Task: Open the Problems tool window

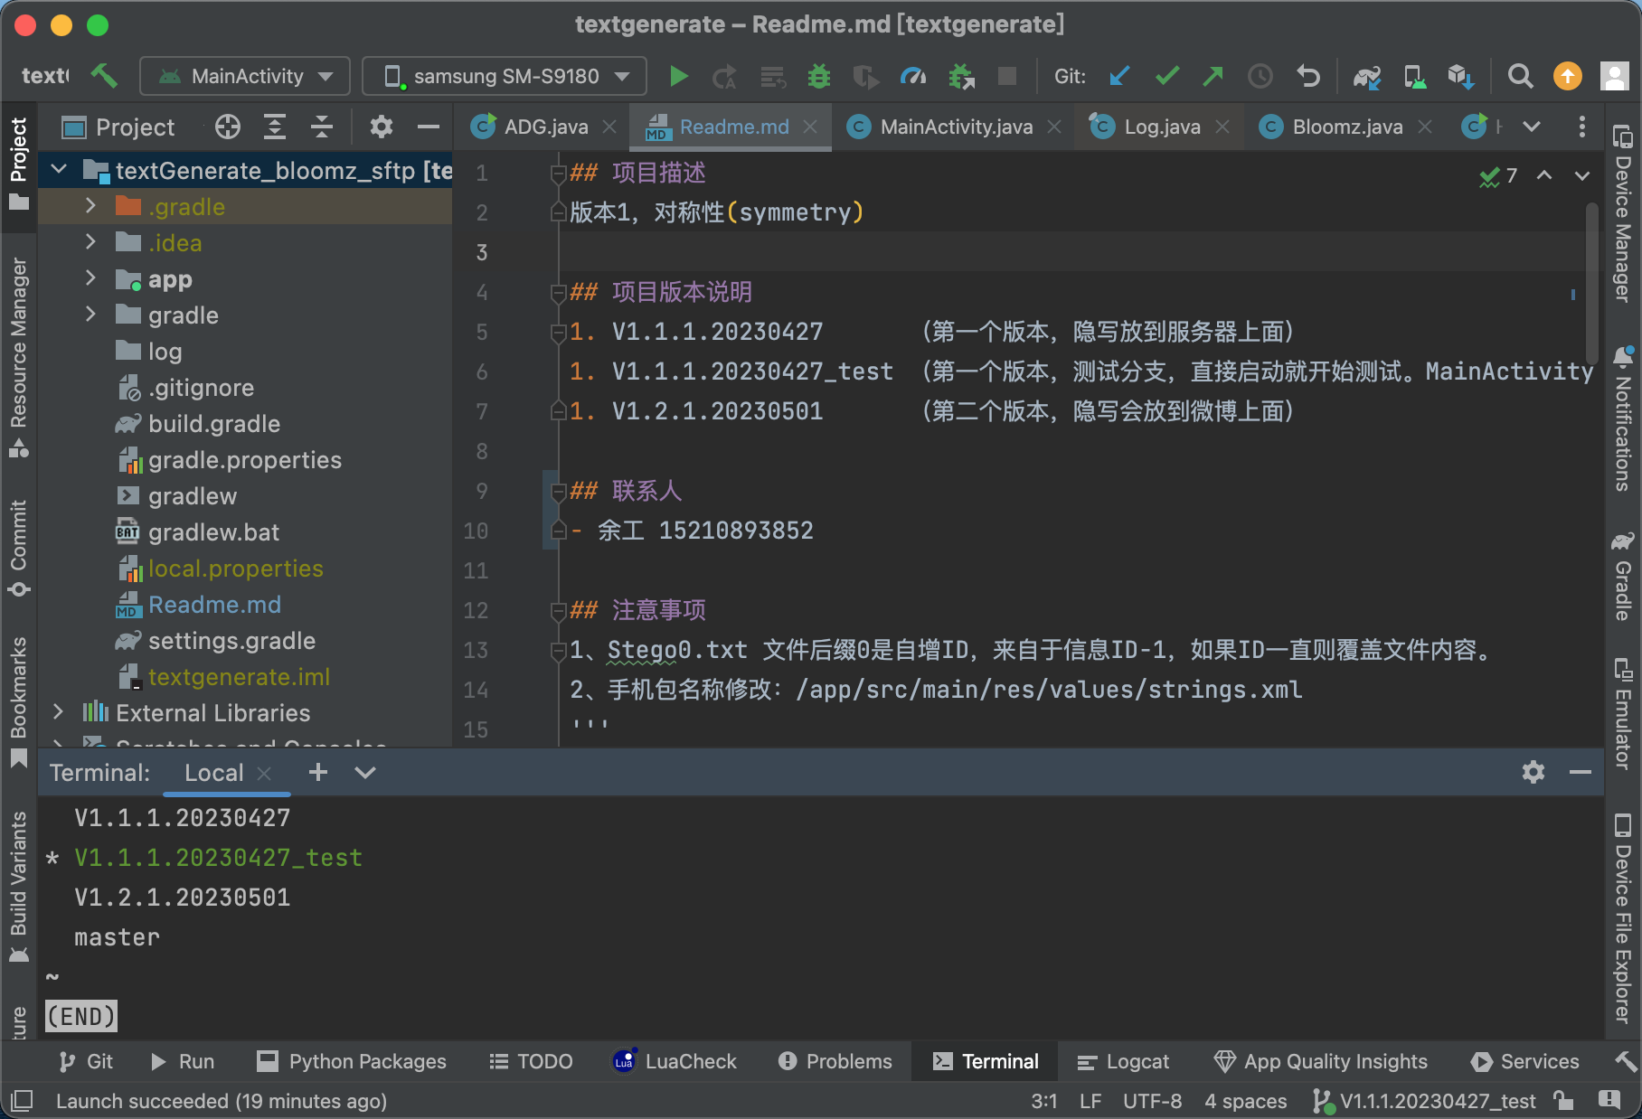Action: click(x=835, y=1061)
